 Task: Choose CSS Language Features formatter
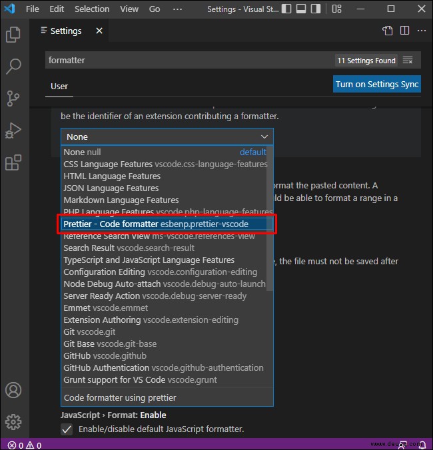coord(165,164)
